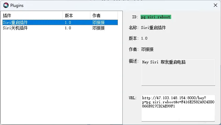Click the highlighted ID pg.siri.reboot
Screen dimensions: 221x125
(x=156, y=17)
